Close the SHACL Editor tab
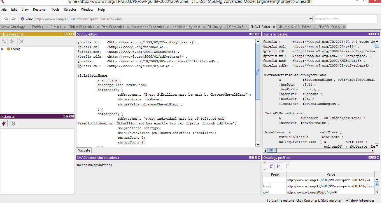 click(274, 27)
